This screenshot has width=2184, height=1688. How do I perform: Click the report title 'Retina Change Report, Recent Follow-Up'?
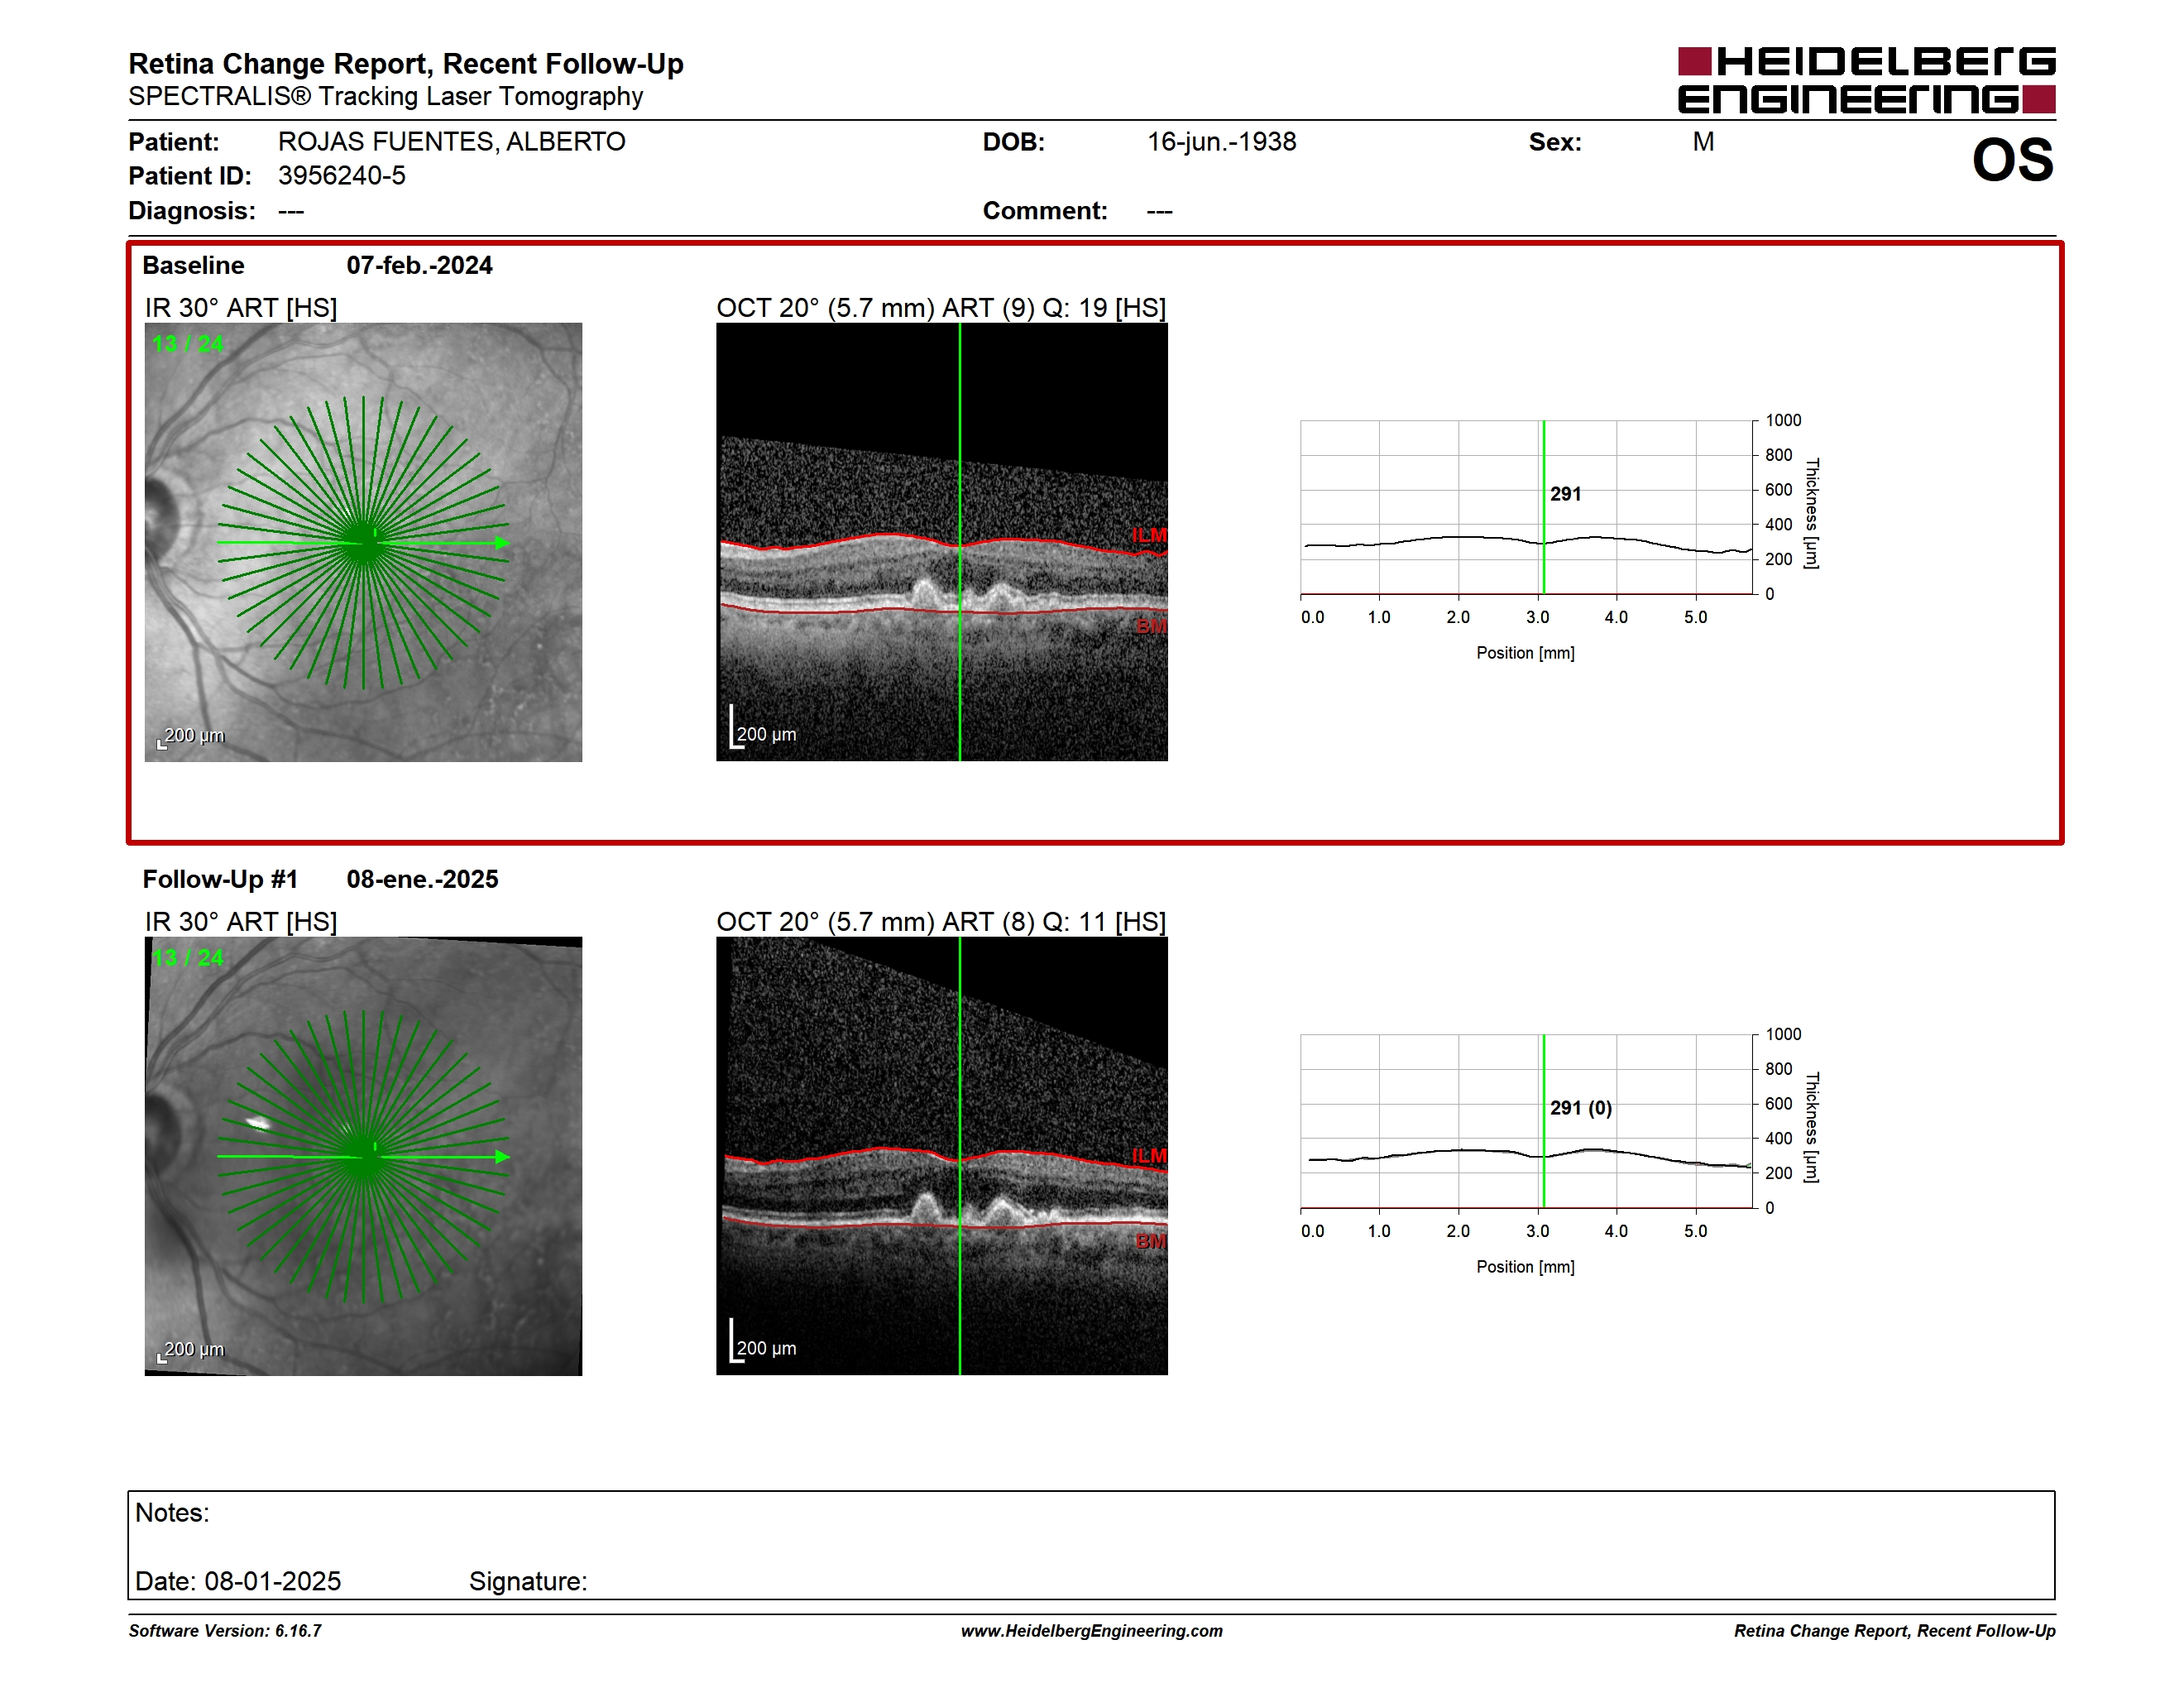click(x=406, y=64)
